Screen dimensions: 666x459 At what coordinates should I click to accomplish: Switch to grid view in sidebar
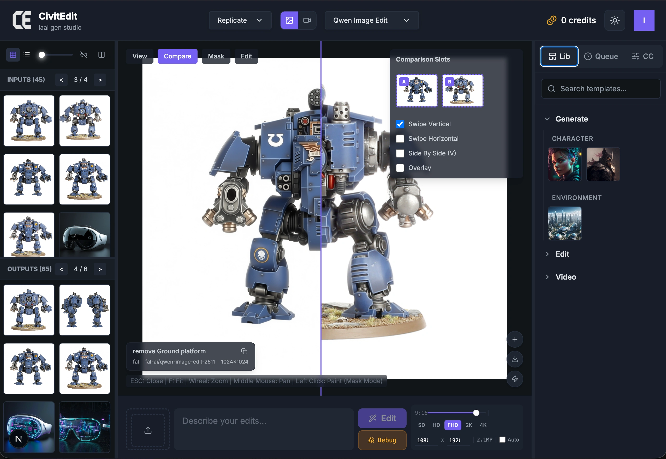tap(13, 55)
